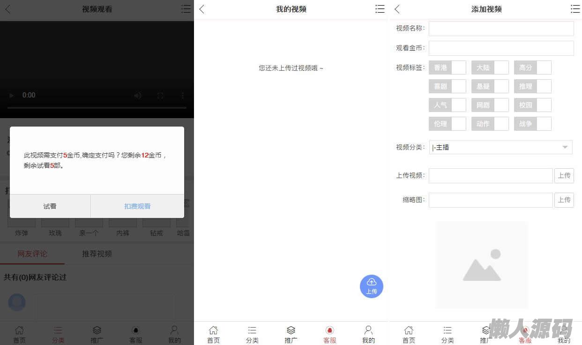Viewport: 582px width, 345px height.
Task: Go back using arrow on 添加视频 header
Action: point(397,9)
